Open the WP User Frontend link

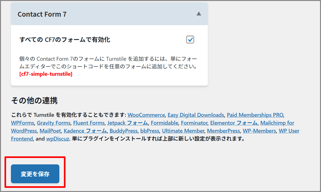click(x=289, y=131)
